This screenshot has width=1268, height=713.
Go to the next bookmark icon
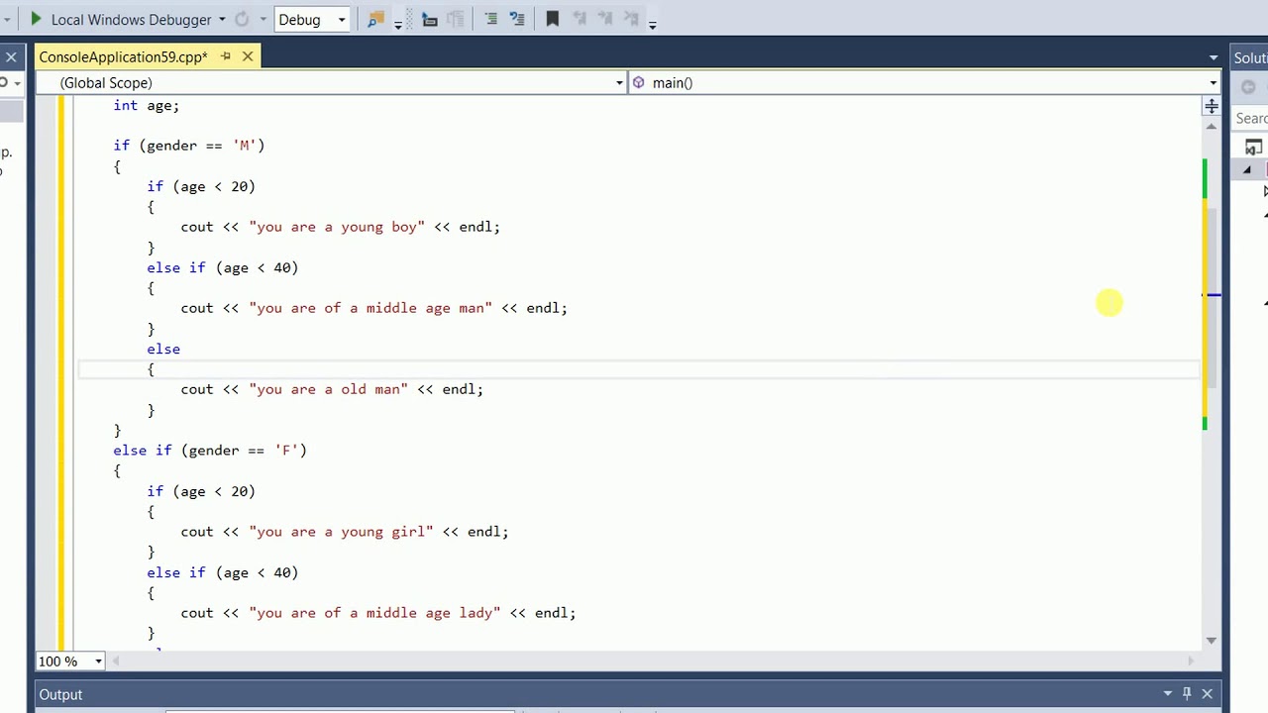click(605, 19)
